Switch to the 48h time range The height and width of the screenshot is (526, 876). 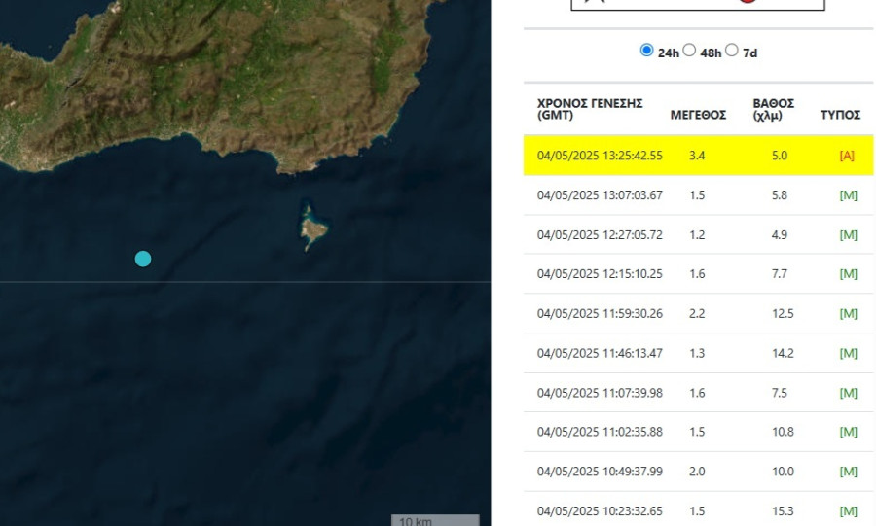(689, 51)
